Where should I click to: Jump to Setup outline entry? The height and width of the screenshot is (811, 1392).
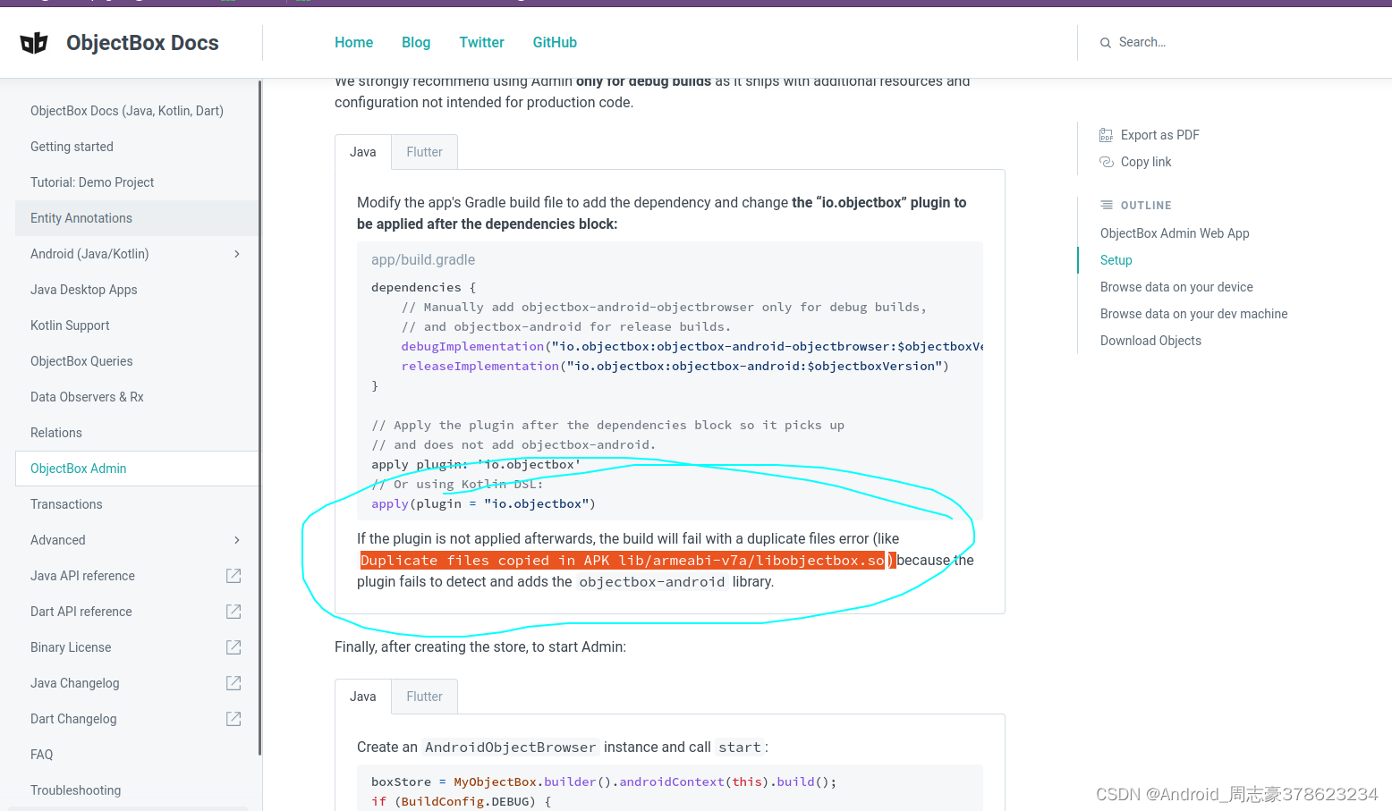click(1116, 260)
